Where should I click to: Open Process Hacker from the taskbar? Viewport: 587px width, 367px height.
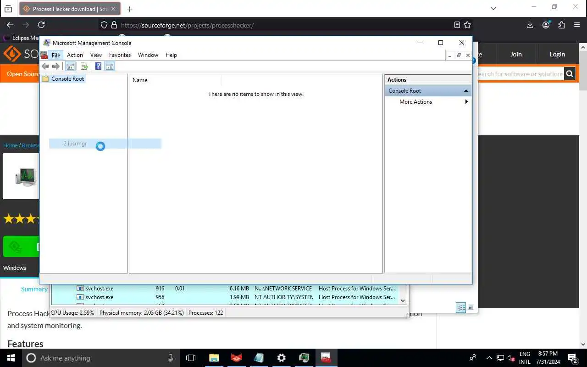coord(304,358)
